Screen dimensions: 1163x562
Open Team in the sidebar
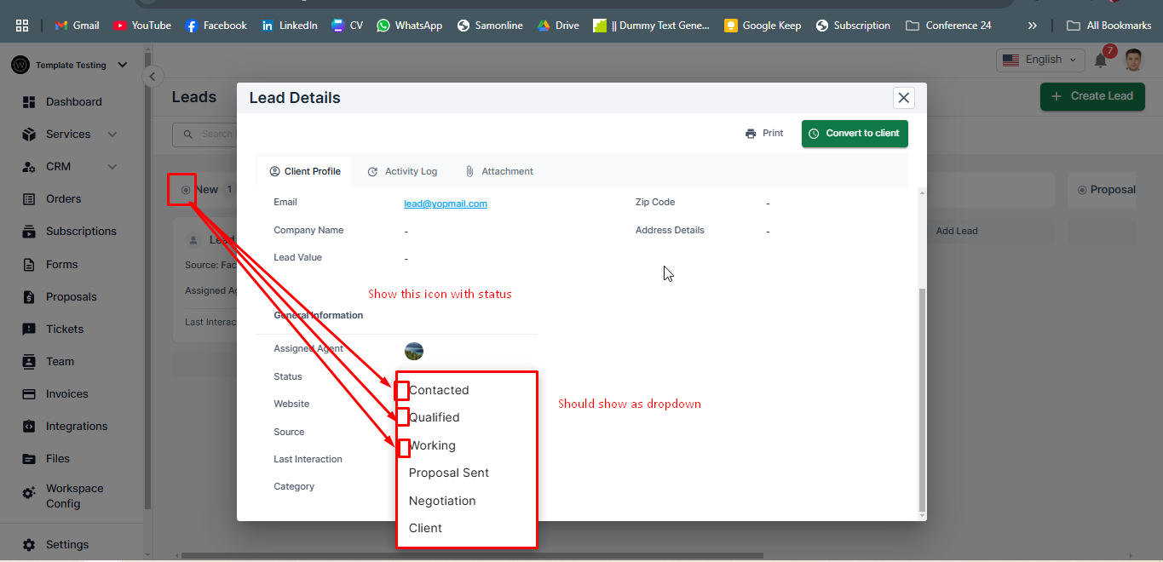pos(49,361)
